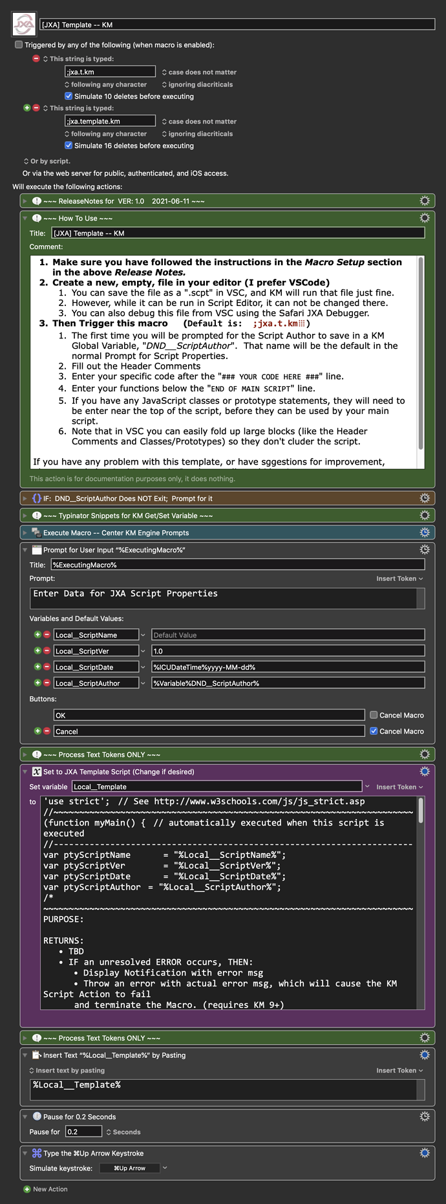Remove the Cancel button row

click(47, 731)
